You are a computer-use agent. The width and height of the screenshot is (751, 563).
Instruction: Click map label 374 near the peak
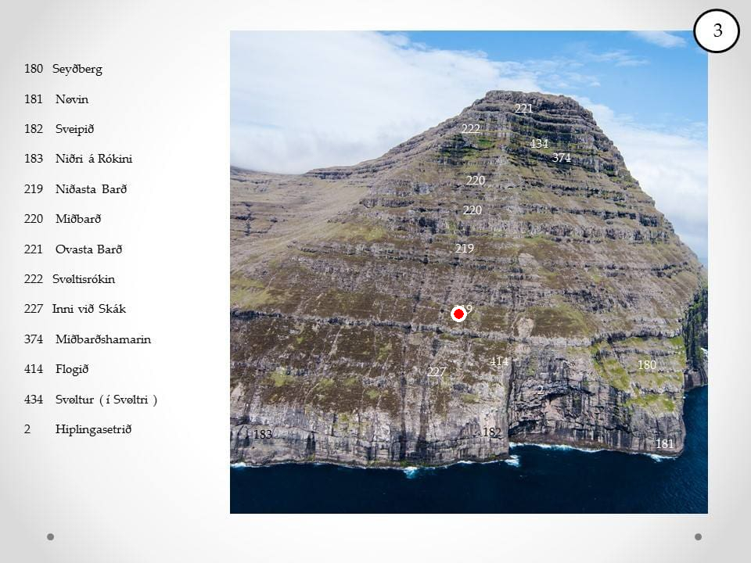point(562,157)
